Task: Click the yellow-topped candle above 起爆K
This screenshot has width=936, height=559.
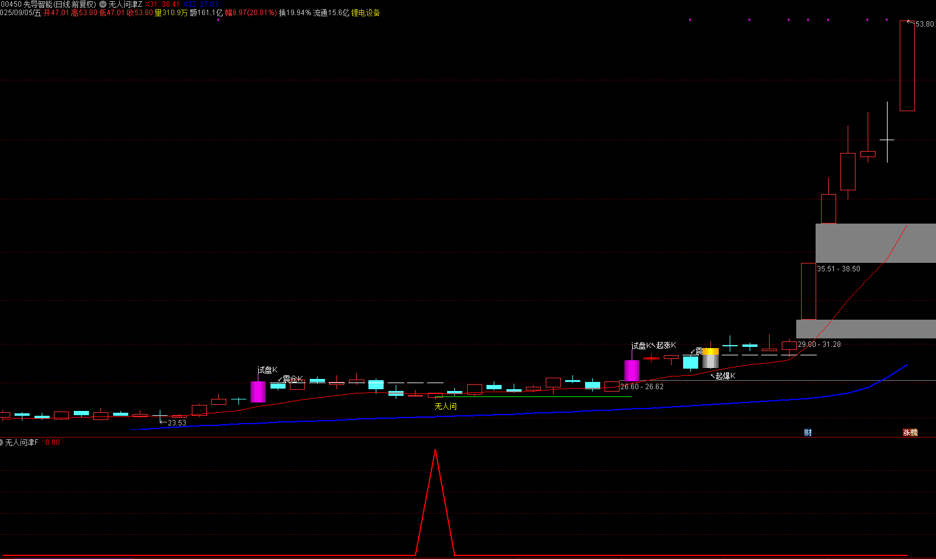Action: tap(710, 358)
